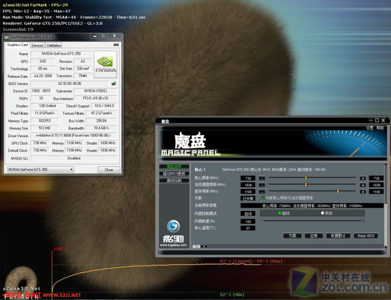Maximize the Magic Panel window
This screenshot has width=391, height=300.
(x=377, y=120)
